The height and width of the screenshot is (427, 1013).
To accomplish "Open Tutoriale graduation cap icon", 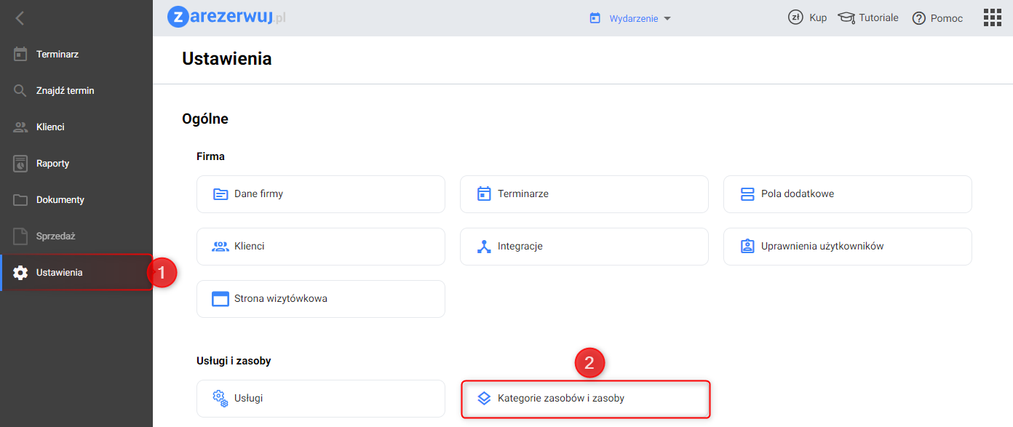I will tap(846, 17).
